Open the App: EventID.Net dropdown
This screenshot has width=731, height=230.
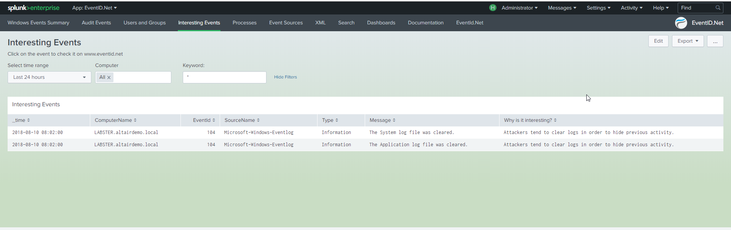[94, 8]
